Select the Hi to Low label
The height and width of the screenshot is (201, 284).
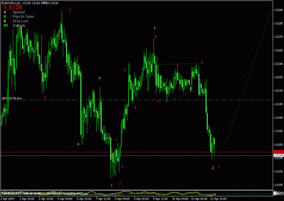pos(20,21)
